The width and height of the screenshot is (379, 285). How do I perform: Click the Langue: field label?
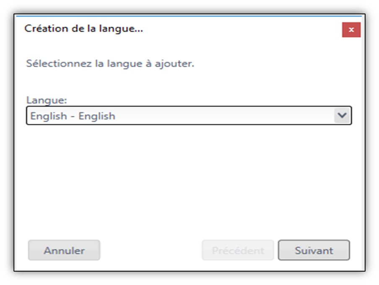pos(47,100)
